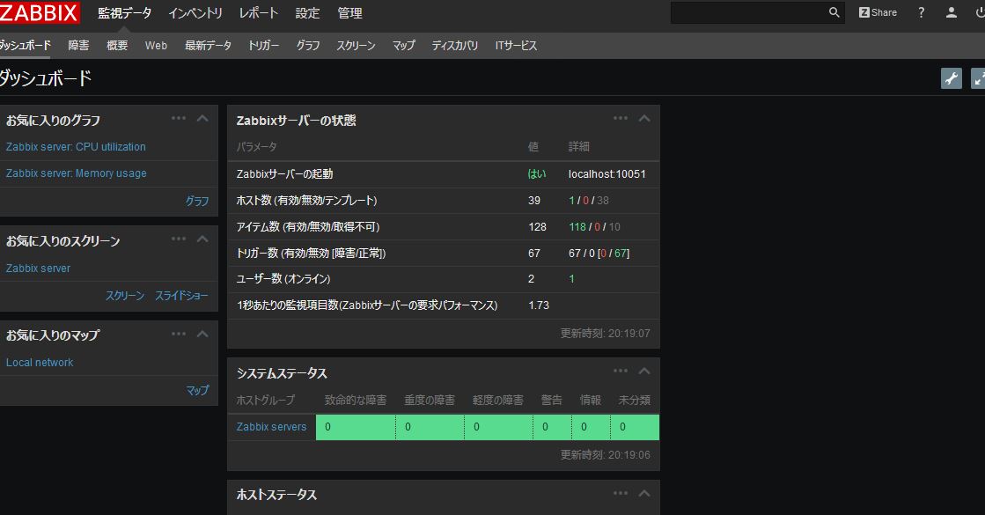The width and height of the screenshot is (985, 515).
Task: Click the search magnifier icon
Action: [833, 13]
